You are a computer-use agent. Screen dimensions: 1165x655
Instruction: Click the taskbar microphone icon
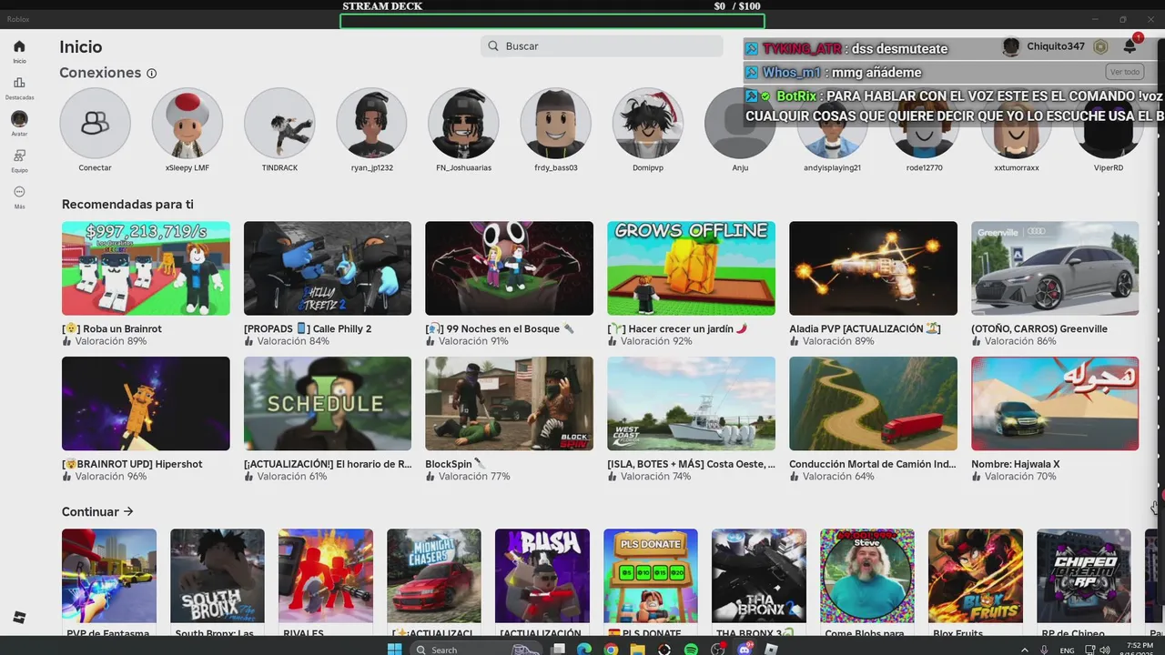1043,650
